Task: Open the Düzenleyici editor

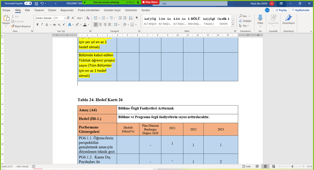Action: coord(288,20)
